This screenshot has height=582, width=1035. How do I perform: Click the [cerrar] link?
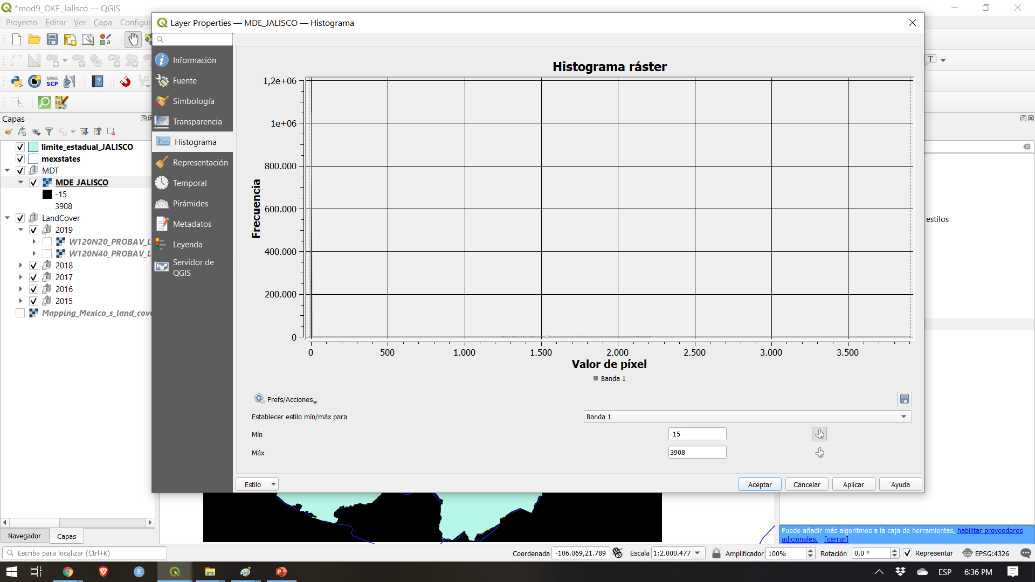tap(836, 539)
